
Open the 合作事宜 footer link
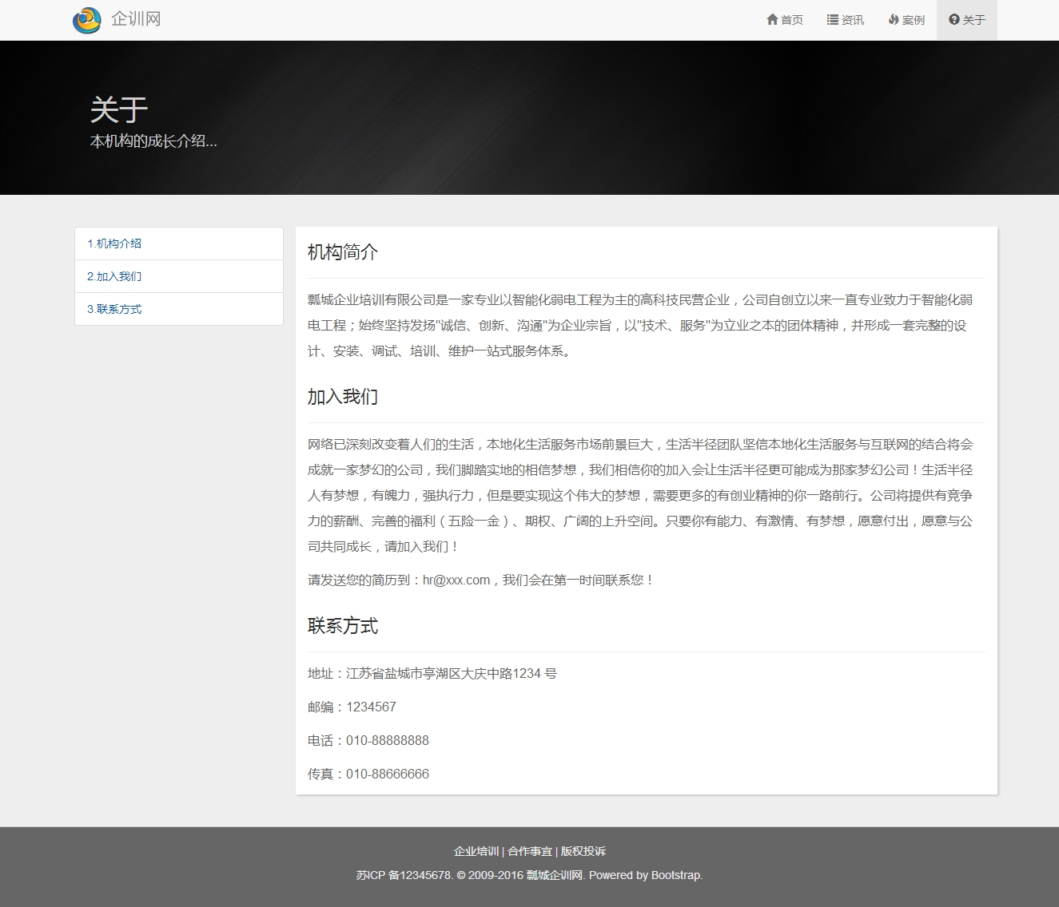click(x=530, y=851)
